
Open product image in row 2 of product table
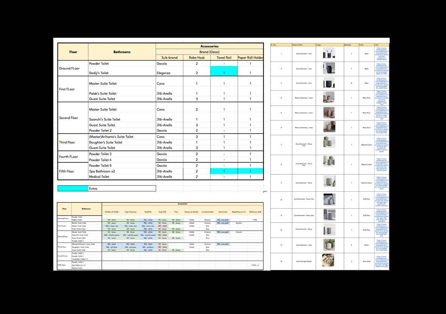pyautogui.click(x=329, y=68)
